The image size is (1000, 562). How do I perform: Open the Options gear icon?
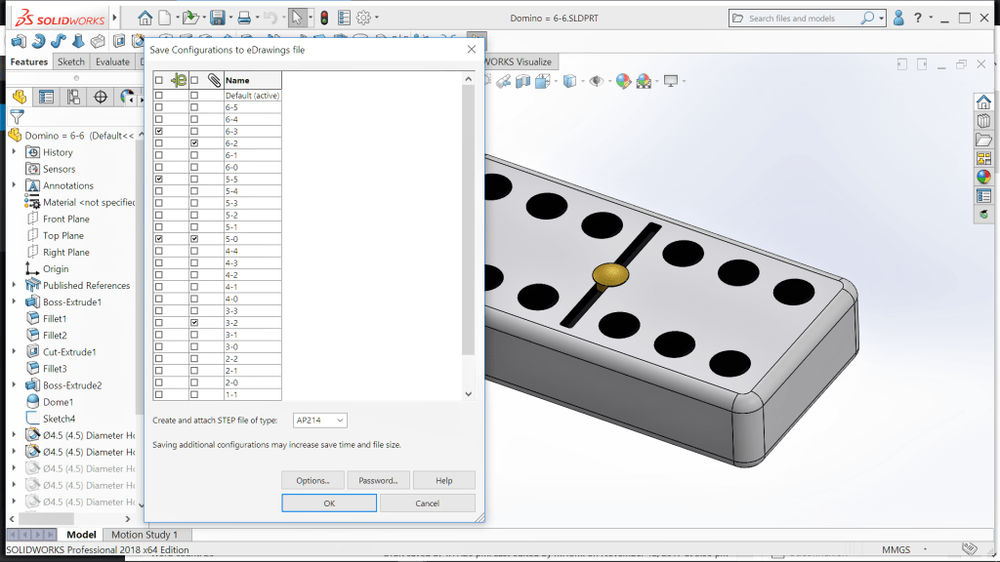[363, 18]
